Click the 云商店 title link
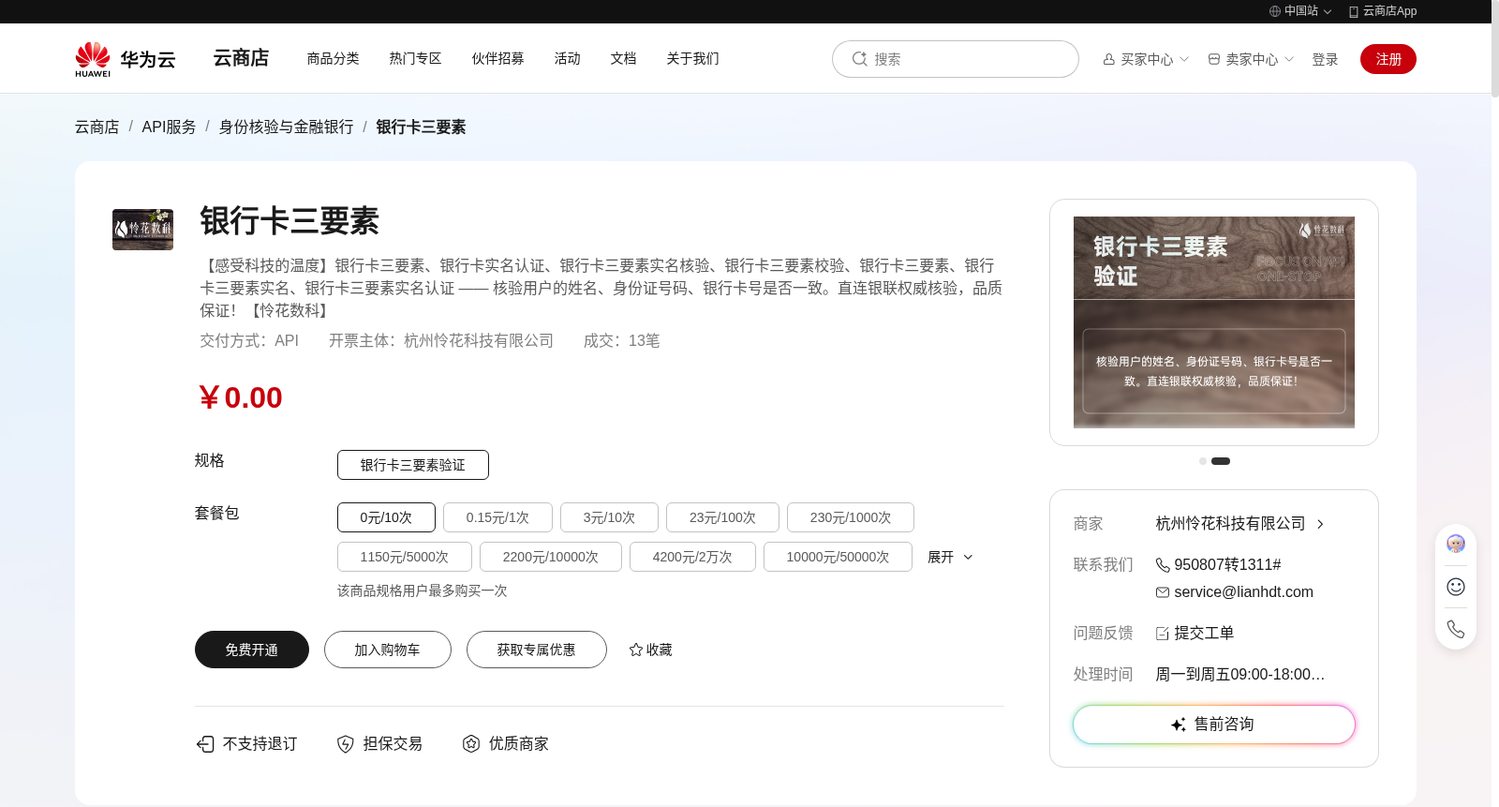Viewport: 1499px width, 807px height. tap(241, 58)
